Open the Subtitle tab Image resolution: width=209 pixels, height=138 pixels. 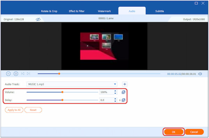pos(160,11)
